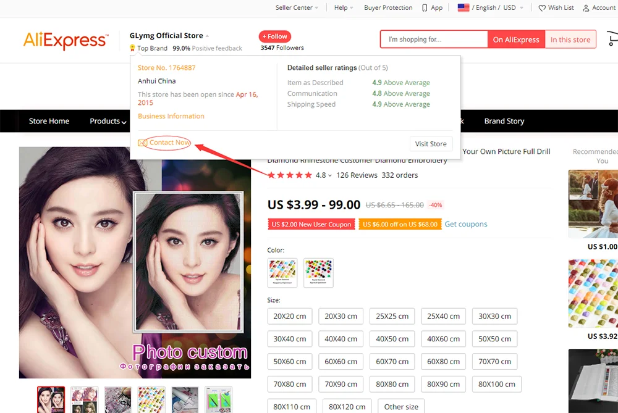Click the AliExpress logo
Viewport: 618px width, 413px height.
pos(66,41)
